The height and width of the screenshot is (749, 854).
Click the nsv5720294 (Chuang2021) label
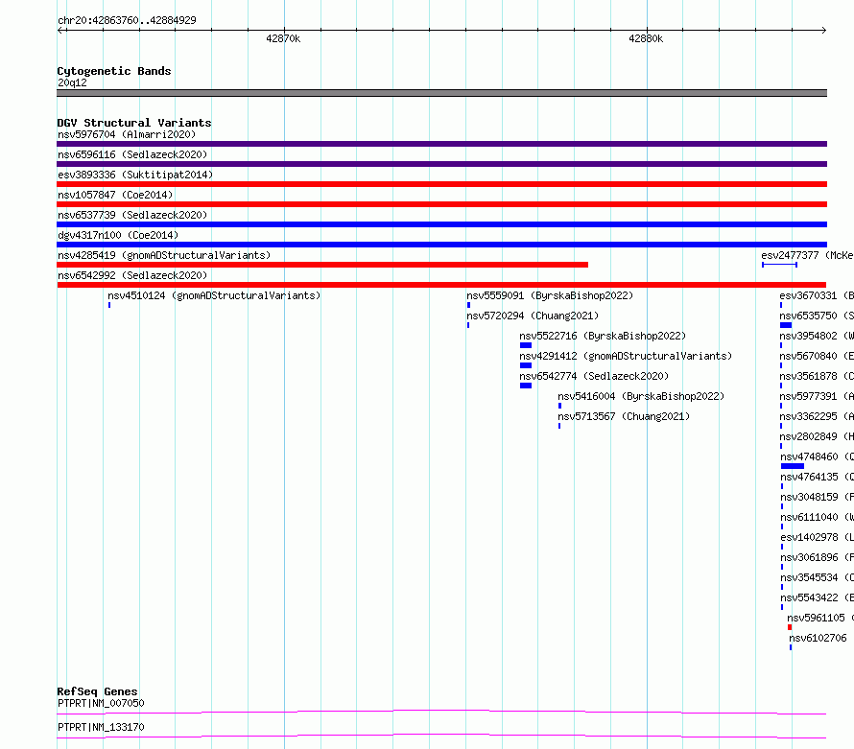[533, 316]
